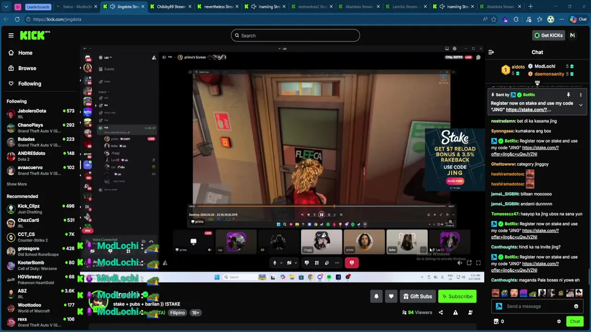The image size is (591, 332).
Task: Open browser settings ellipsis menu
Action: 561,19
